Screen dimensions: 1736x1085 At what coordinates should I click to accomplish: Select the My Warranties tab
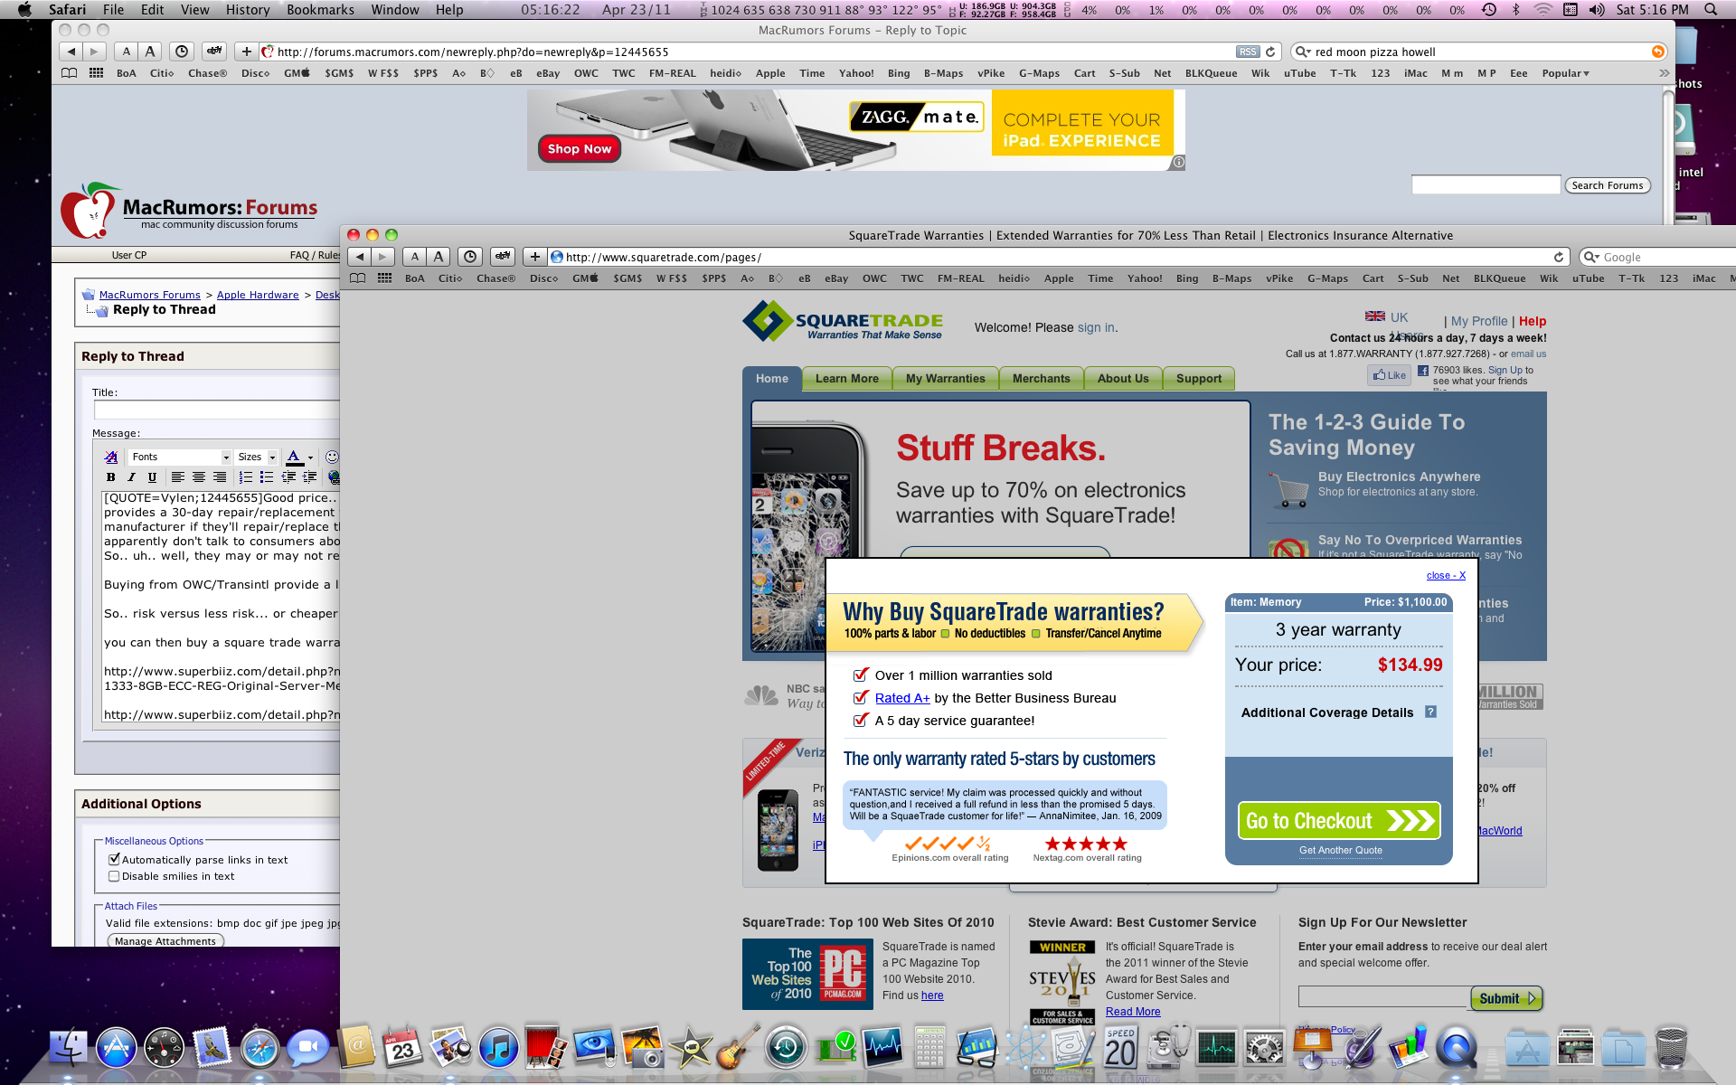(x=945, y=379)
